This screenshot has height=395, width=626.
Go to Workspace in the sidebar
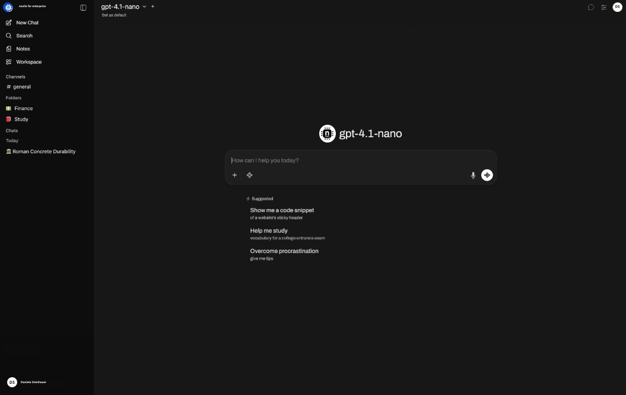pyautogui.click(x=28, y=62)
